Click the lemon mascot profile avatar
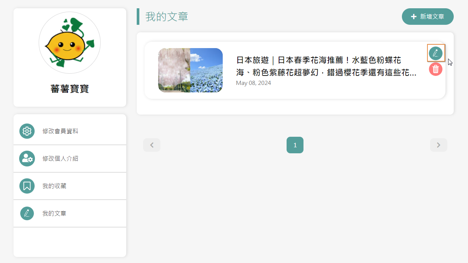 (x=69, y=42)
